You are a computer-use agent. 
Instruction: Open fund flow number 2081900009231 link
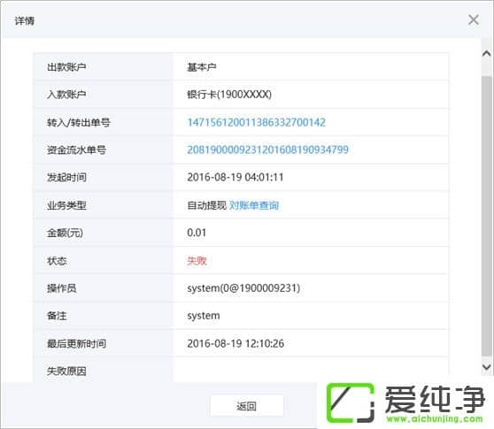point(267,149)
